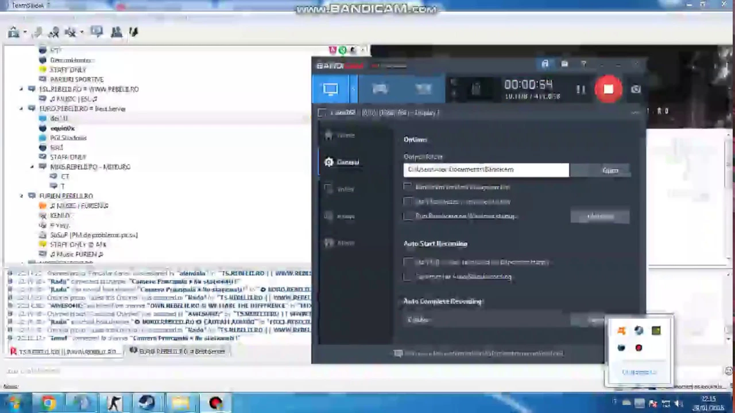Click TeamSpeak contacts toolbar icon
Viewport: 735px width, 413px height.
[x=117, y=32]
